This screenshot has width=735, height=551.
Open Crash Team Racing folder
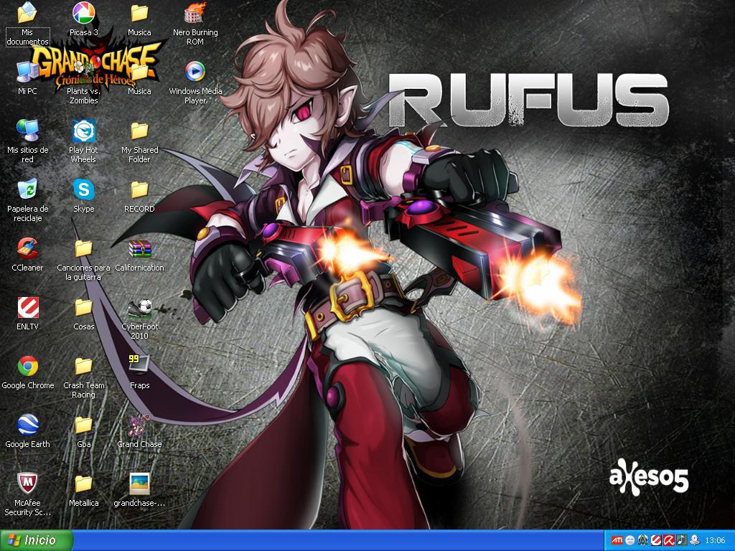pyautogui.click(x=84, y=368)
